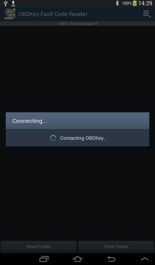Tap the USB connection status icon
Image resolution: width=155 pixels, height=265 pixels.
[x=6, y=3]
